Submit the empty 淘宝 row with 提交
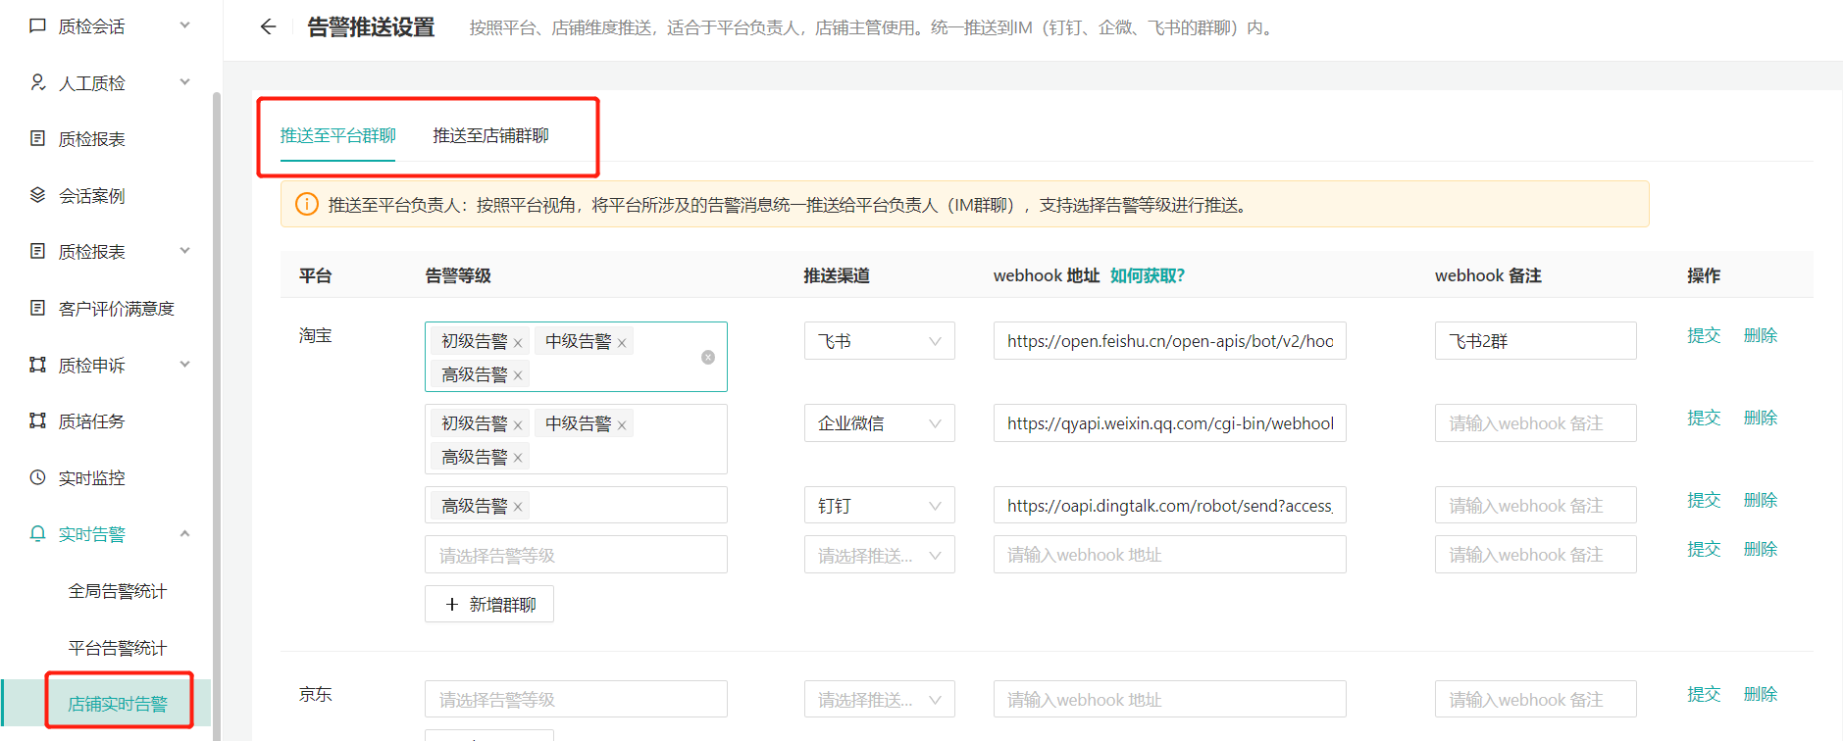The image size is (1843, 741). (1704, 549)
